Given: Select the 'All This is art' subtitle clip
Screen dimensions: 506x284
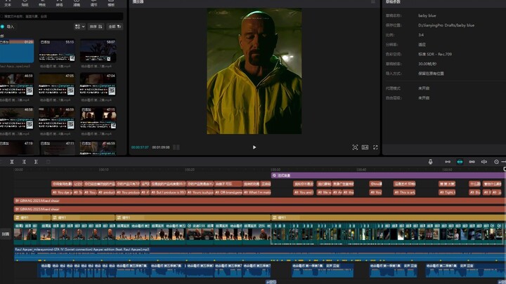Looking at the screenshot, I should click(404, 192).
